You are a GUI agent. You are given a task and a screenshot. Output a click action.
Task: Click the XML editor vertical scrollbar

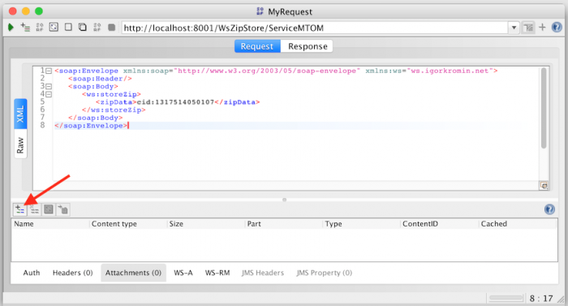544,108
